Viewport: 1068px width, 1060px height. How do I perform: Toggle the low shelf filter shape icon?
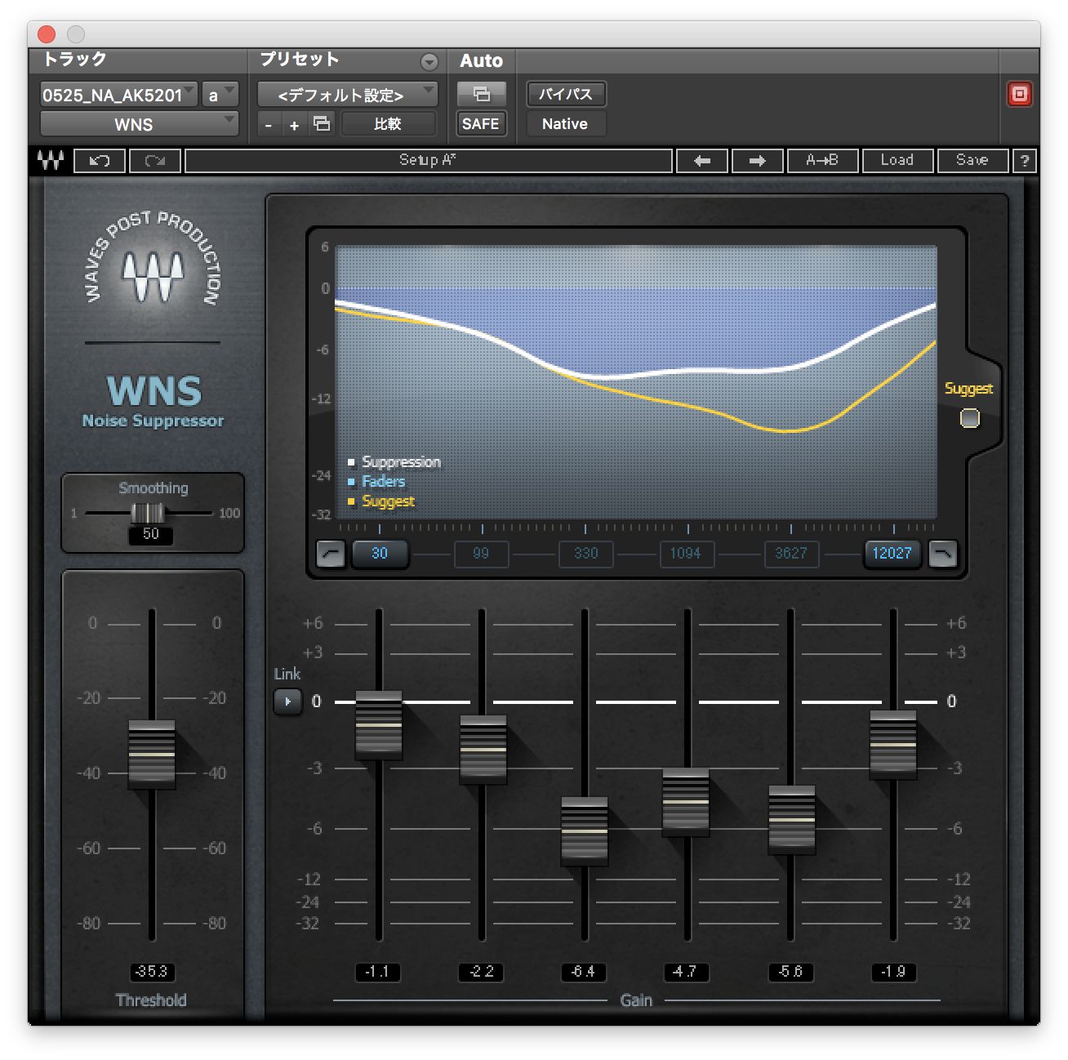click(x=330, y=554)
